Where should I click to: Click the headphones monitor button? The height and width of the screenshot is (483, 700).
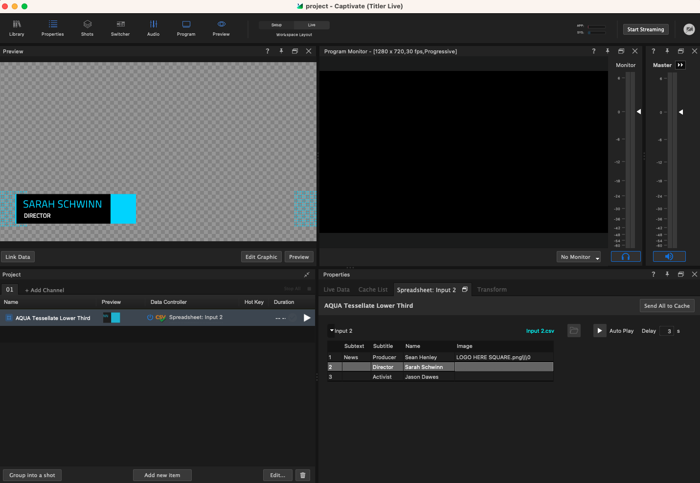(625, 257)
